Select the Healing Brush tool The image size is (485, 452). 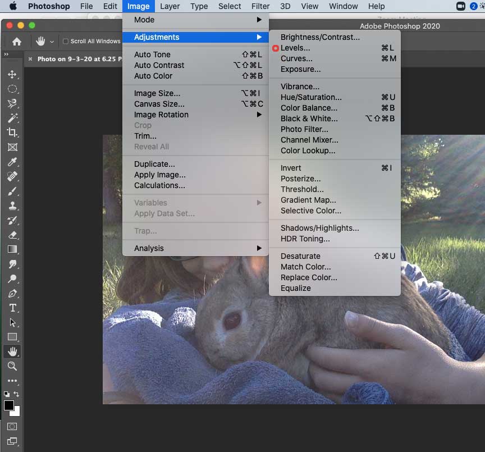click(x=12, y=176)
